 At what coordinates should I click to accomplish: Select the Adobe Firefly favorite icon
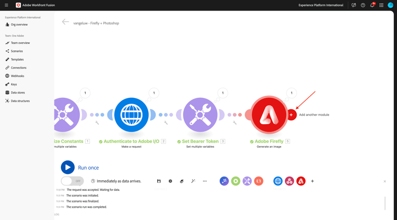301,181
